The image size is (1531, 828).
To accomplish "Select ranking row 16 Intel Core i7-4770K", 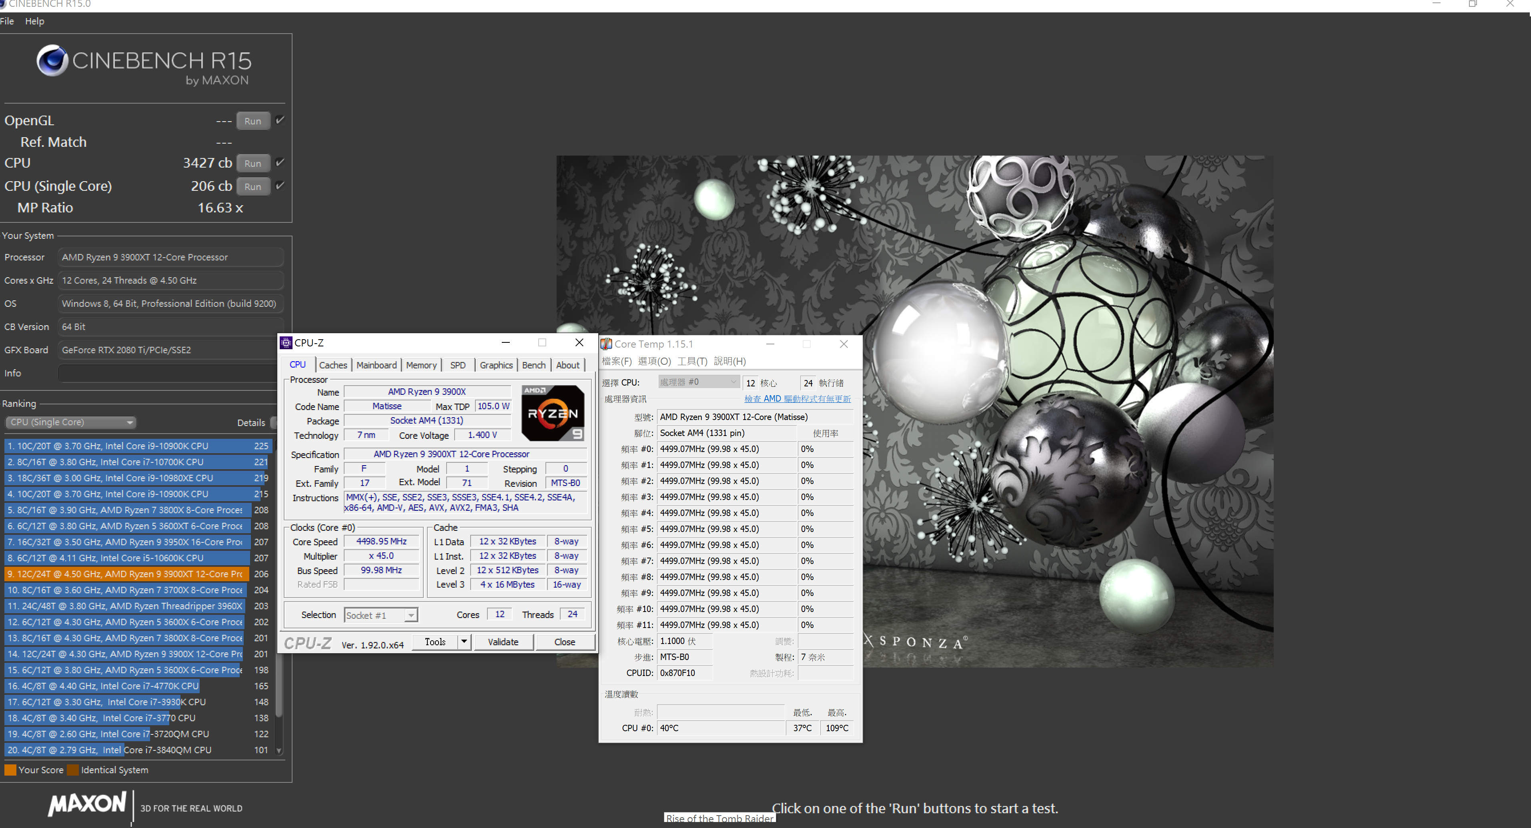I will tap(138, 686).
